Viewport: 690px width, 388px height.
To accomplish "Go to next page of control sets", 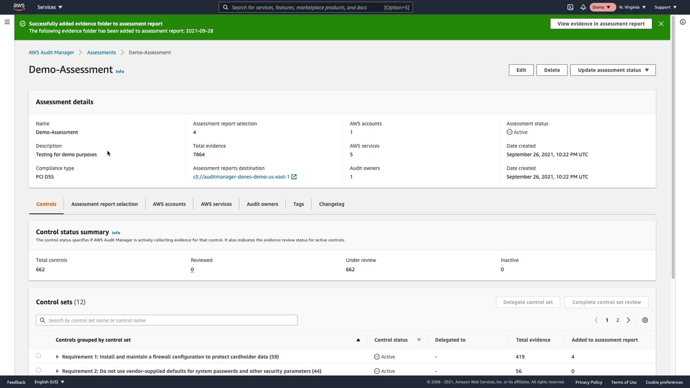I will (628, 320).
